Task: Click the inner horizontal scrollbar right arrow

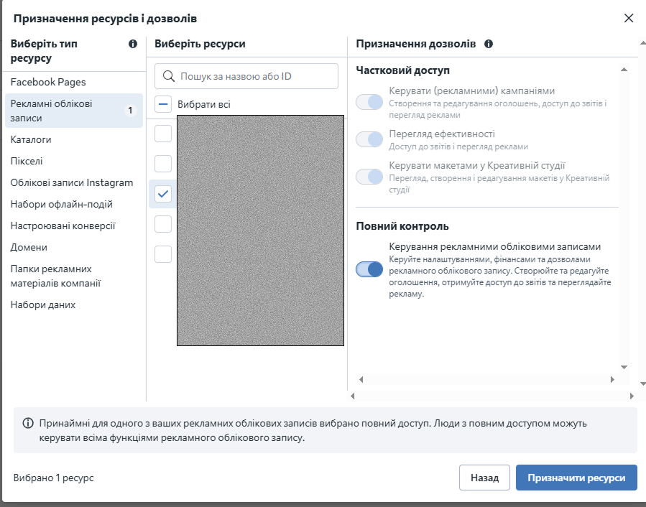Action: [x=612, y=379]
